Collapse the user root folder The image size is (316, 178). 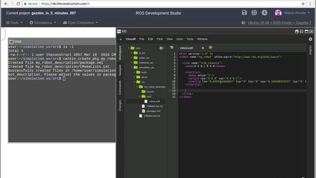click(x=129, y=48)
